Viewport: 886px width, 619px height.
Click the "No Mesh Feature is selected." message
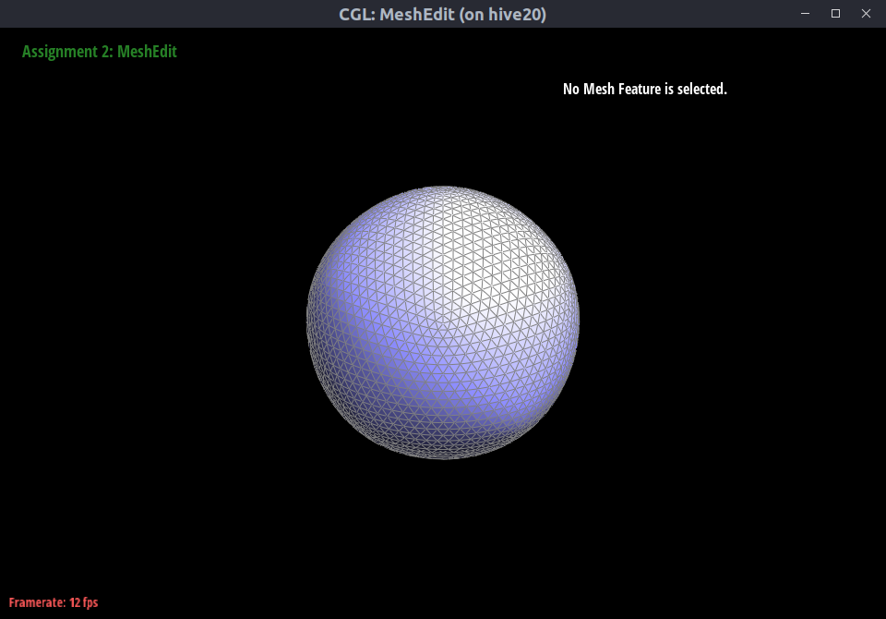click(644, 90)
